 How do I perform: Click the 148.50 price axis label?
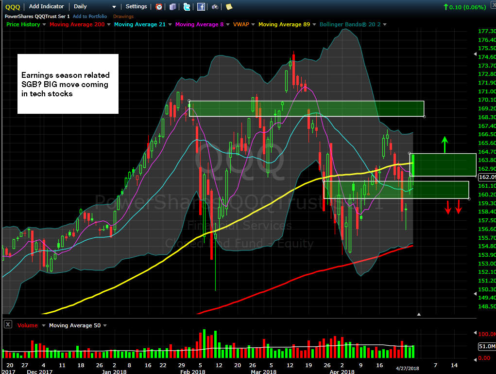pyautogui.click(x=487, y=306)
